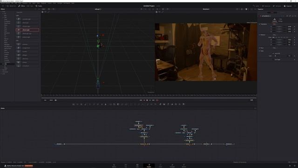Image resolution: width=298 pixels, height=168 pixels.
Task: Open the Media Pool button
Action: point(11,6)
